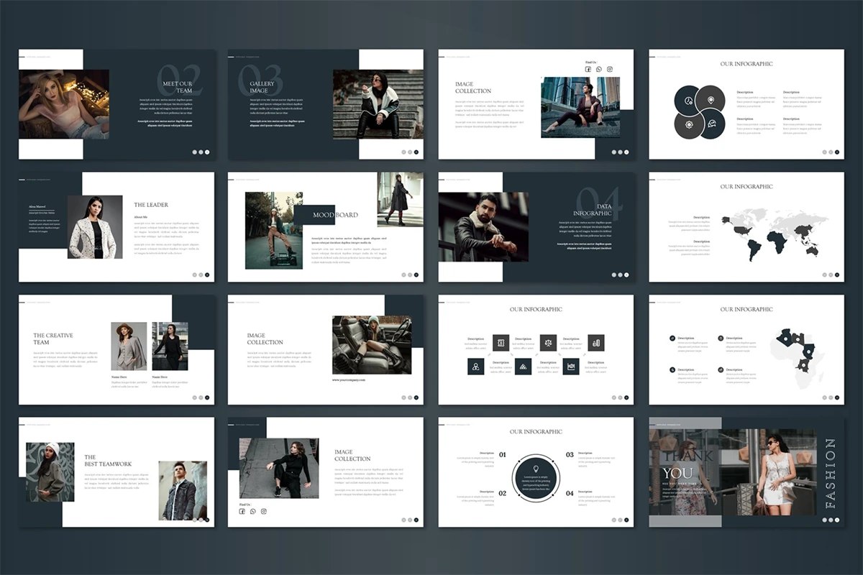This screenshot has height=575, width=863.
Task: Open the Meet Our Team slide
Action: tap(117, 104)
